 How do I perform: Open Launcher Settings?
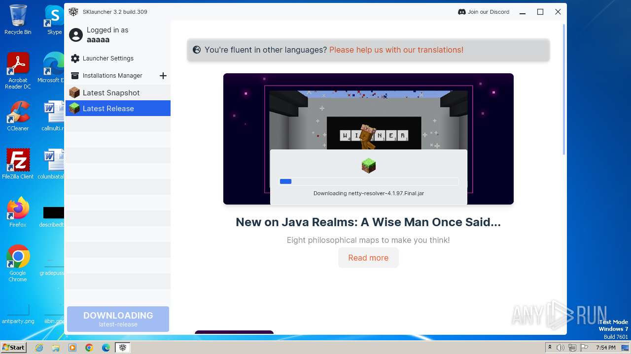[x=108, y=59]
